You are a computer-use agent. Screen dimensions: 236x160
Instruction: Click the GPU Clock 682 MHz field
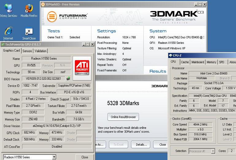click(x=29, y=132)
